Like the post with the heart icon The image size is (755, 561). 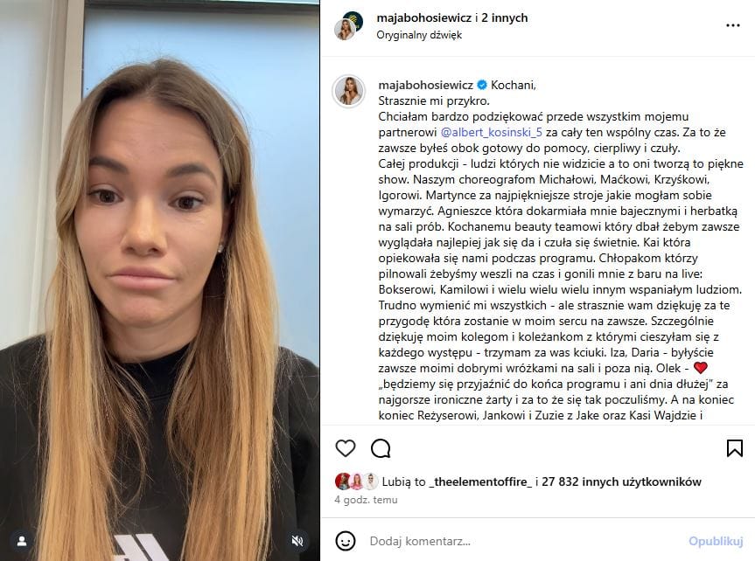tap(346, 448)
